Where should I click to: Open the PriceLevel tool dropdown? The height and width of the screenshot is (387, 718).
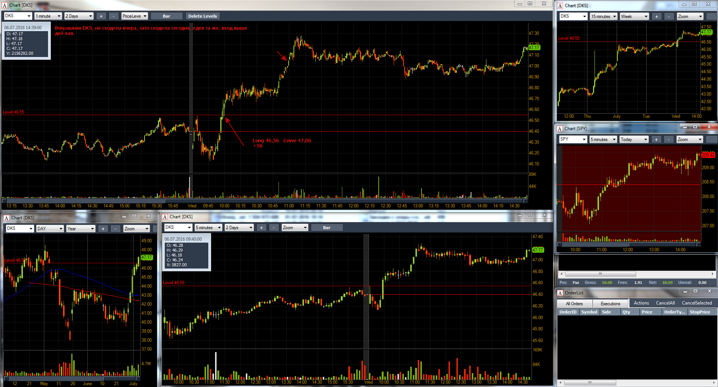pyautogui.click(x=134, y=16)
